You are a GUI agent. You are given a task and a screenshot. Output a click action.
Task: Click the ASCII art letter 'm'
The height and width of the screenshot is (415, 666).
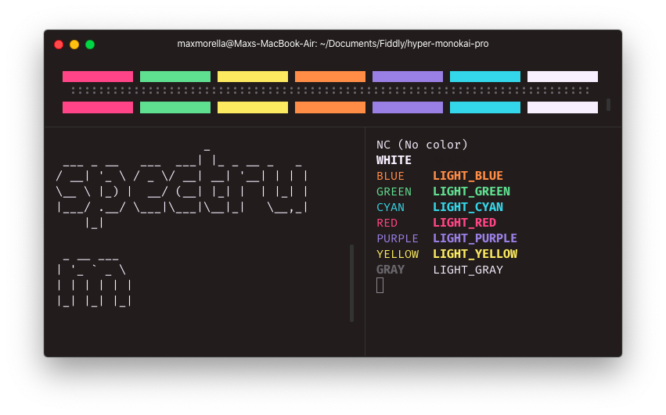click(x=94, y=281)
